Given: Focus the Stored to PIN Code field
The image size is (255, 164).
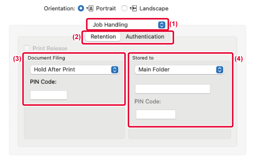Looking at the screenshot, I should point(156,114).
